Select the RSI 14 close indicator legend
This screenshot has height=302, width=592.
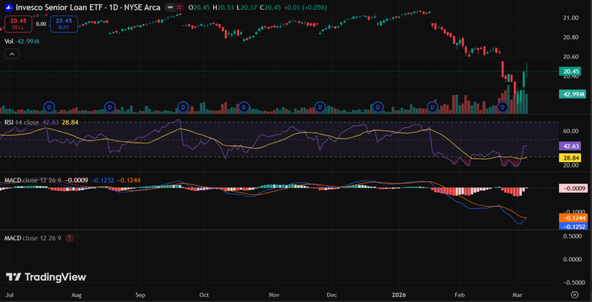tap(23, 122)
